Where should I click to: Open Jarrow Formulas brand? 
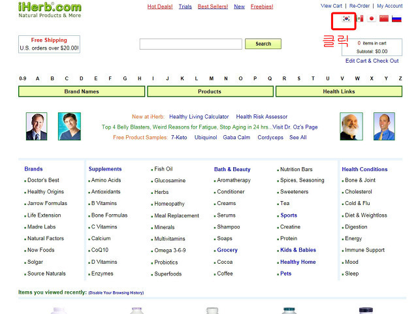pyautogui.click(x=47, y=204)
